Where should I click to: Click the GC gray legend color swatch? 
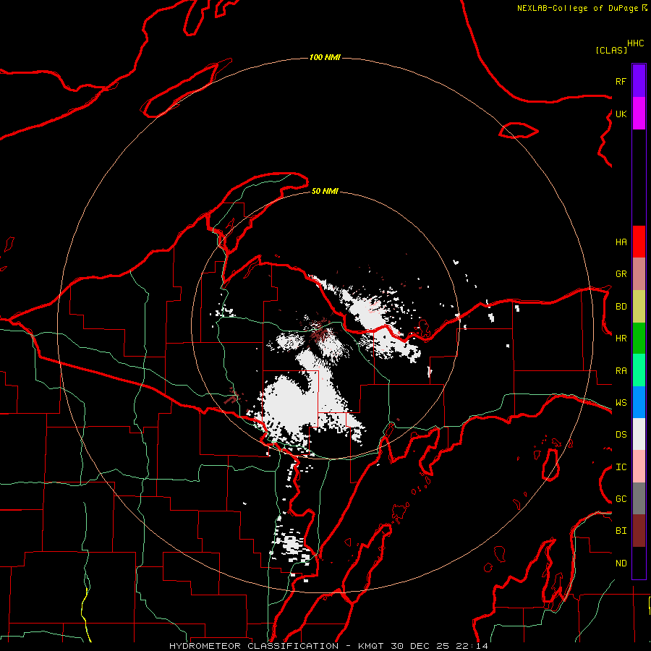(x=639, y=498)
